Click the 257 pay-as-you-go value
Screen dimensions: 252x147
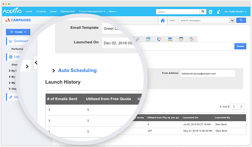[x=150, y=131]
